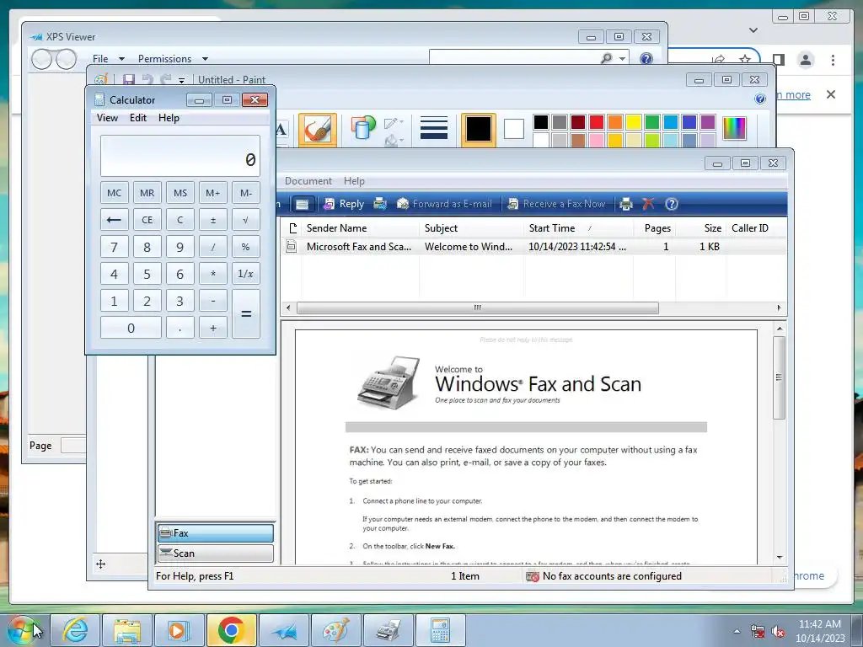Click the red Delete icon in Fax toolbar
The width and height of the screenshot is (863, 647).
[x=648, y=204]
